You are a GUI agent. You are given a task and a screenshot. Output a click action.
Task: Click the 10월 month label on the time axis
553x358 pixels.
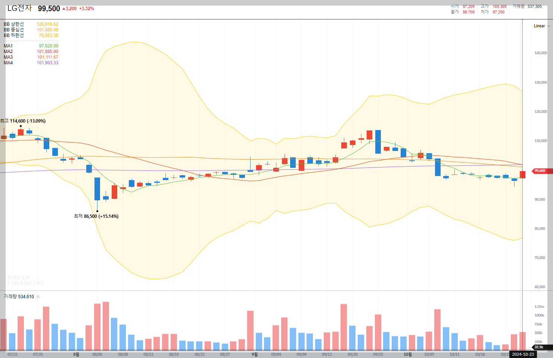click(x=408, y=354)
